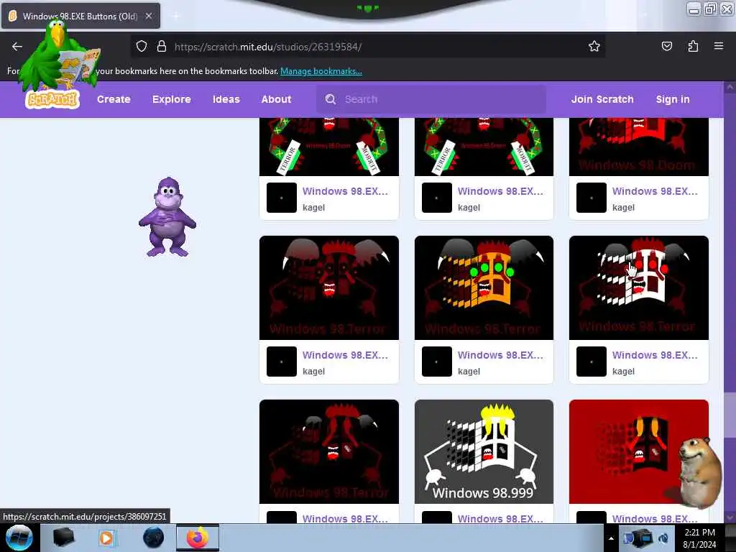View site info via the padlock icon

162,47
